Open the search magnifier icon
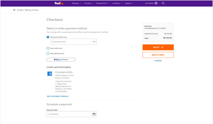This screenshot has width=213, height=124. pos(163,3)
